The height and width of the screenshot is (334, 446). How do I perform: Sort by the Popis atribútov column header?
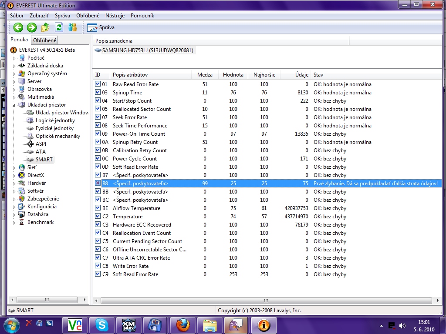pyautogui.click(x=150, y=75)
